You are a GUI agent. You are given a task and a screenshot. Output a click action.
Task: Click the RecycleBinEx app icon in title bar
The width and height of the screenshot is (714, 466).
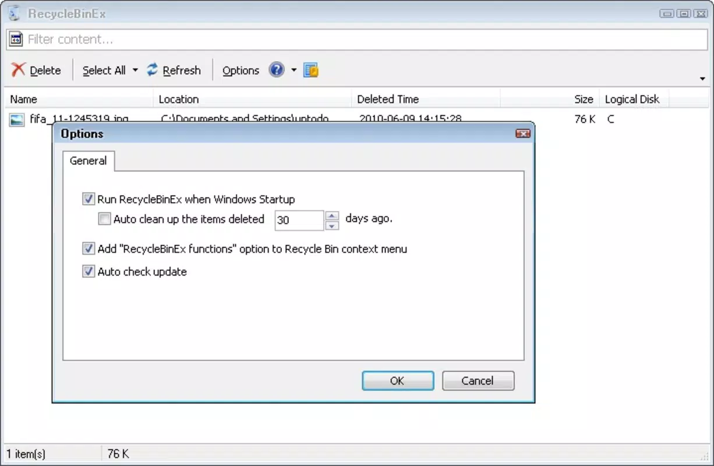point(15,13)
